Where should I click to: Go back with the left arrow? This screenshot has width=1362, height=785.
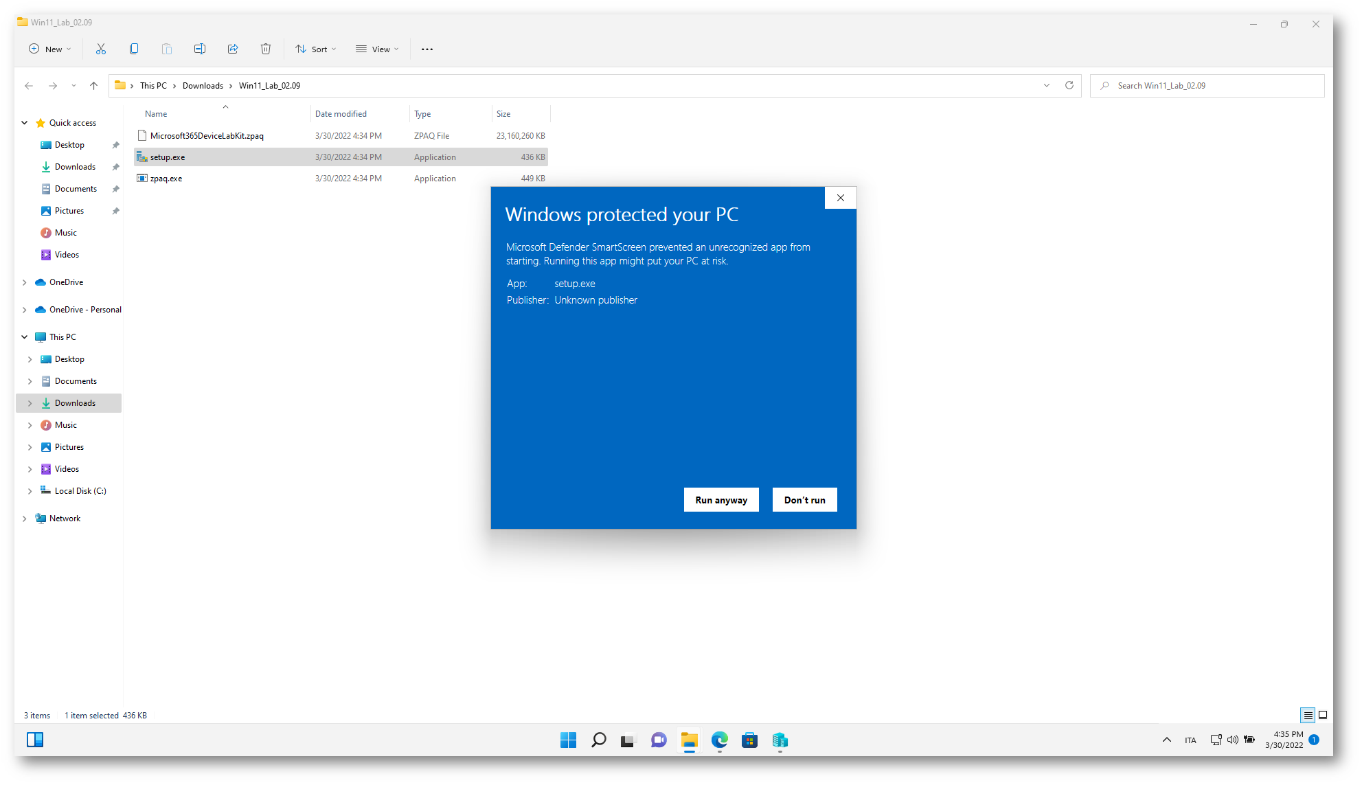29,86
